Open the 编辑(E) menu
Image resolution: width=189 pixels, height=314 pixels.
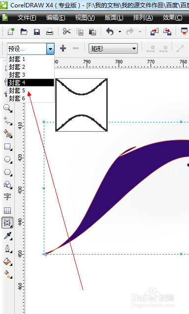pos(56,18)
